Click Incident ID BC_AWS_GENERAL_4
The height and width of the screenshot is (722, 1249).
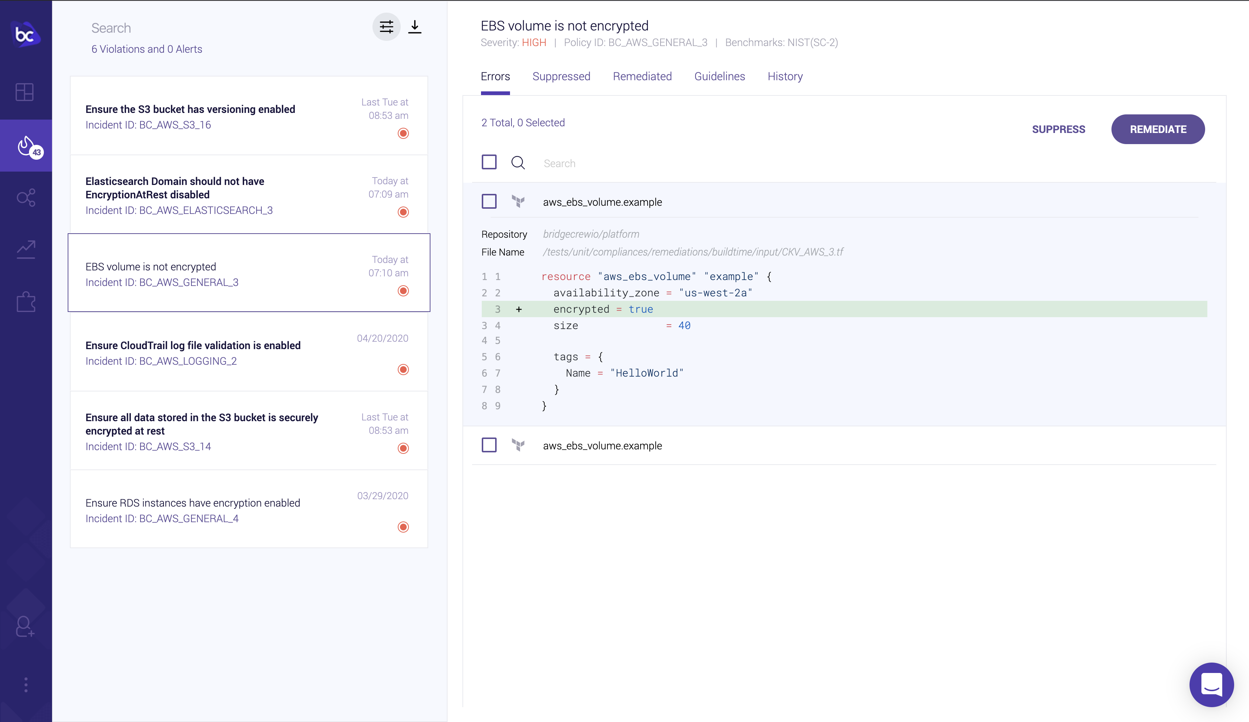click(162, 518)
